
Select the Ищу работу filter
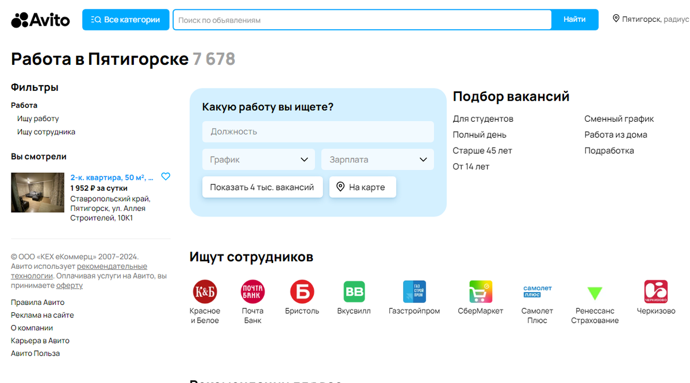point(38,118)
